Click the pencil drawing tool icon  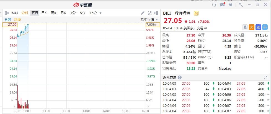(x=143, y=13)
